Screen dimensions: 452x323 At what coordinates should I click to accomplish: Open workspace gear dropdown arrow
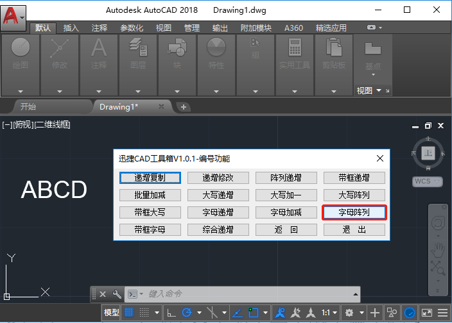[x=361, y=313]
